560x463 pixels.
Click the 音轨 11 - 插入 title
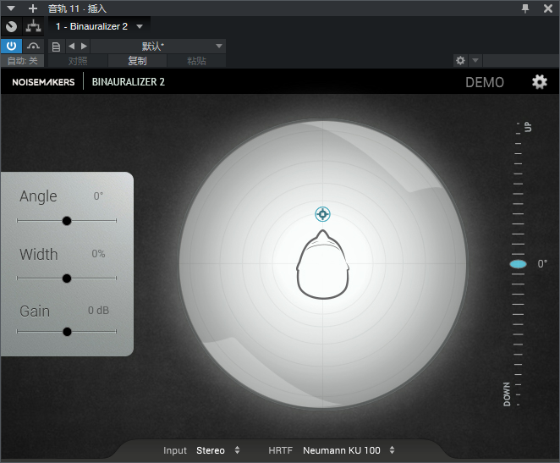(78, 8)
